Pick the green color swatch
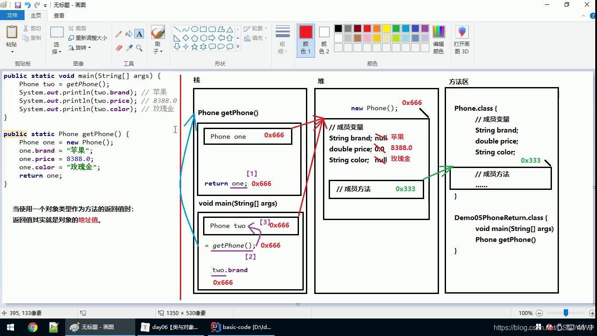The image size is (597, 336). coord(396,28)
